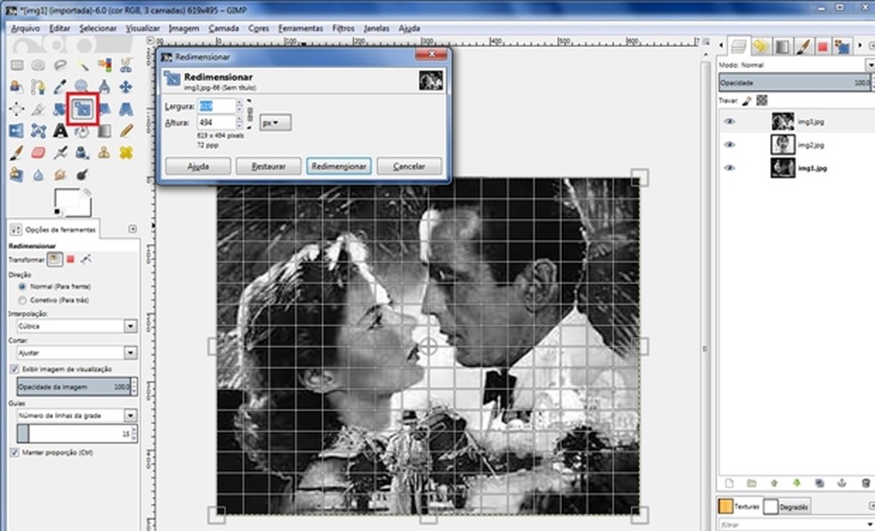
Task: Select the Cage Transform tool
Action: click(x=38, y=131)
